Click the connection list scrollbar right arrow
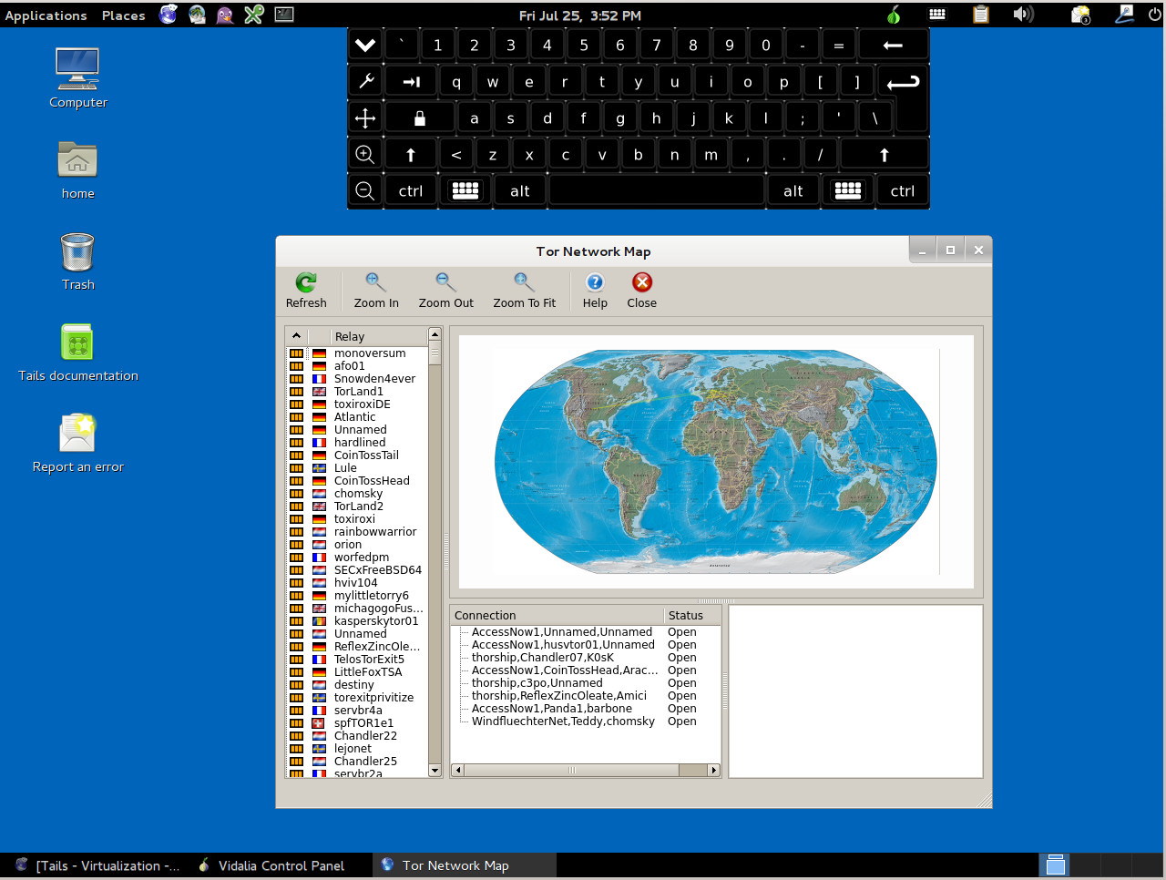Viewport: 1166px width, 880px height. (713, 770)
